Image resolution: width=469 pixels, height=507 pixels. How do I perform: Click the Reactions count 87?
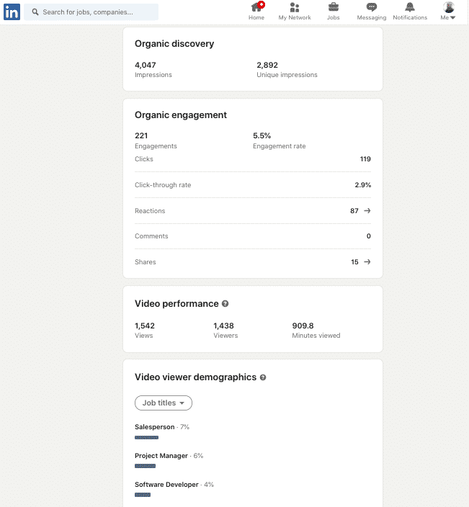click(x=354, y=211)
